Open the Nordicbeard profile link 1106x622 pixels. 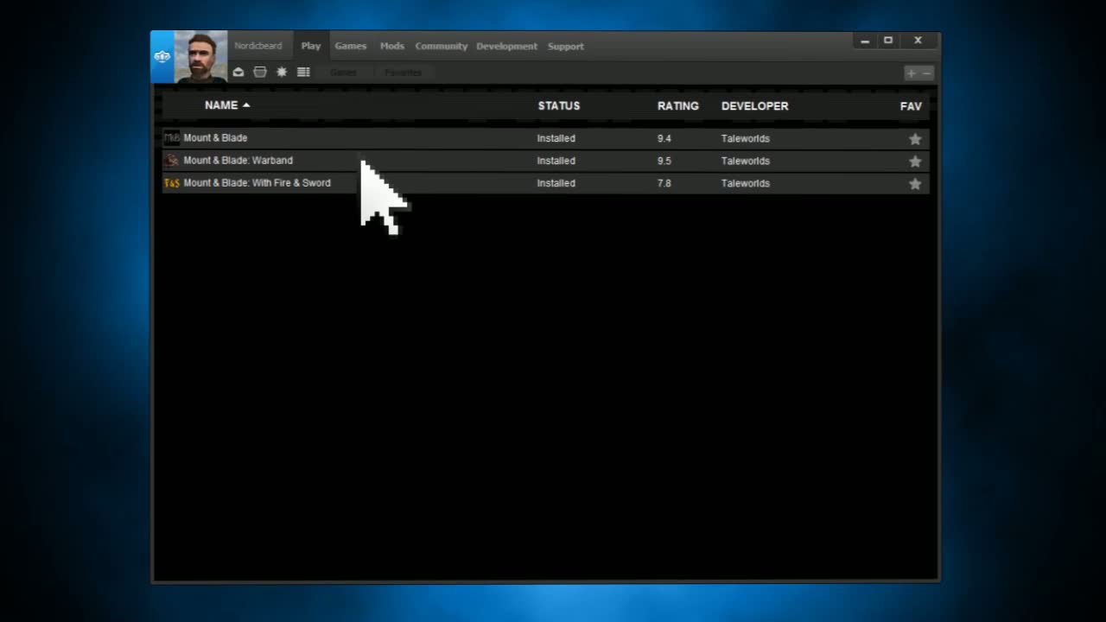click(x=258, y=47)
